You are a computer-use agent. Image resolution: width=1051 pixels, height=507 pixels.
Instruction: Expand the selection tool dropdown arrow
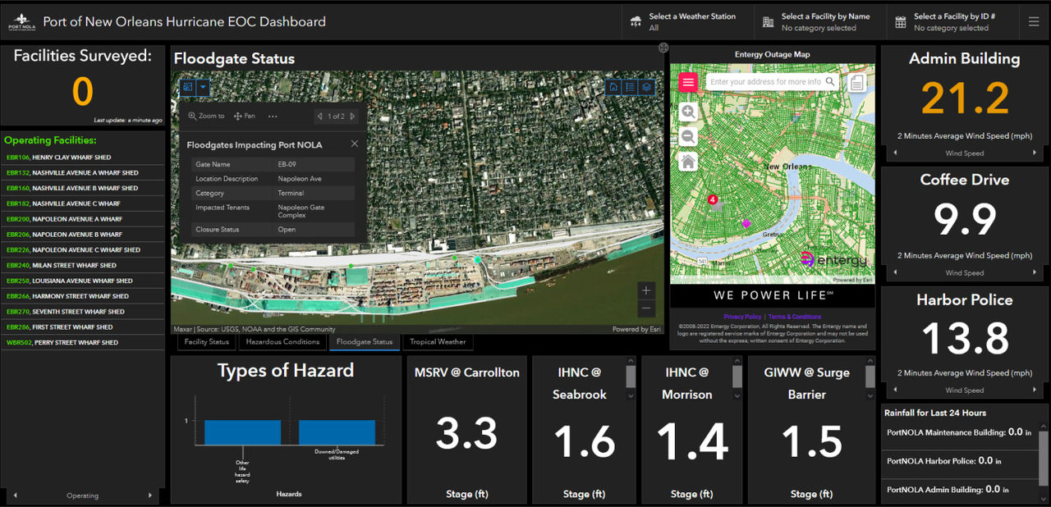(x=204, y=87)
